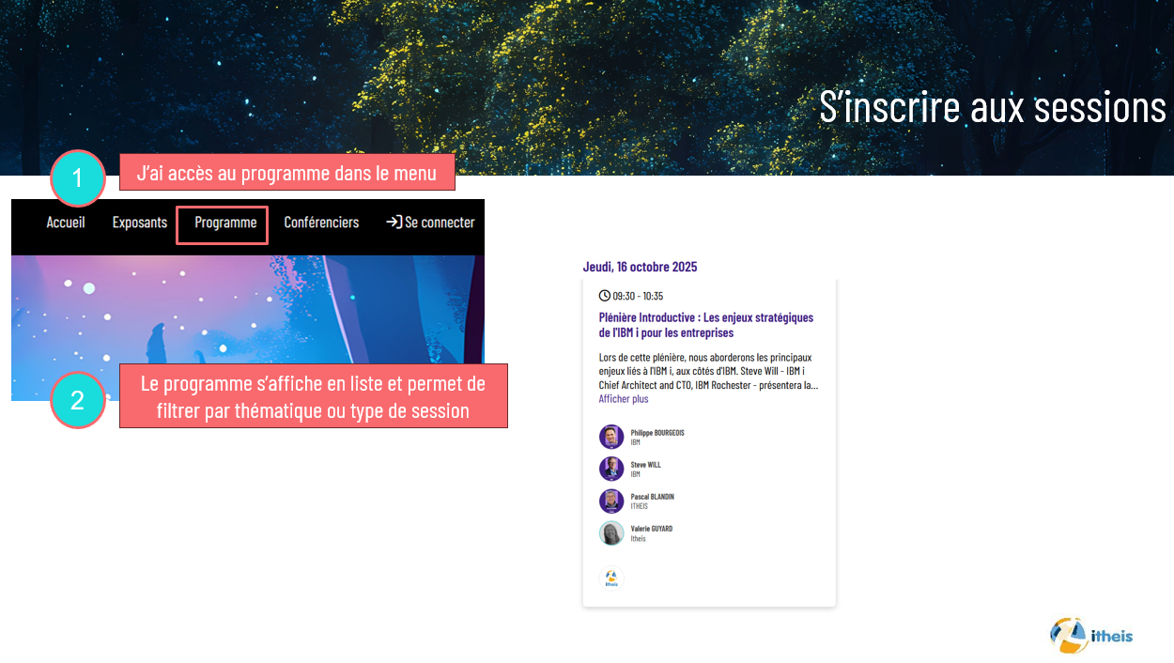This screenshot has width=1174, height=663.
Task: Click Philippe BOURGEOIS's avatar photo
Action: coord(611,437)
